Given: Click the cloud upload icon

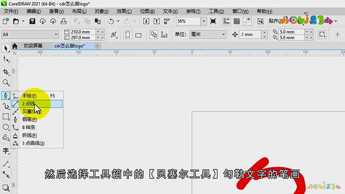Looking at the screenshot, I should pyautogui.click(x=53, y=21).
